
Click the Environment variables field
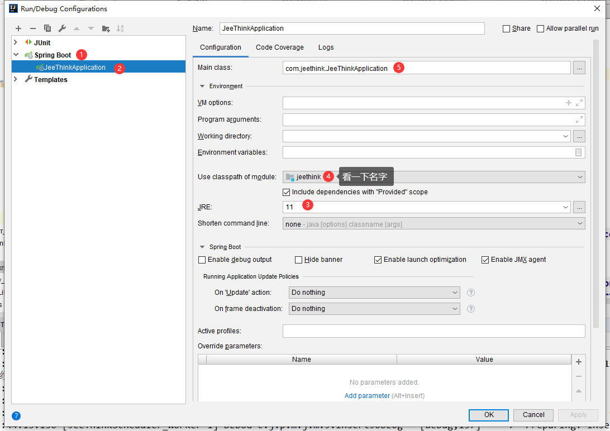[x=434, y=152]
